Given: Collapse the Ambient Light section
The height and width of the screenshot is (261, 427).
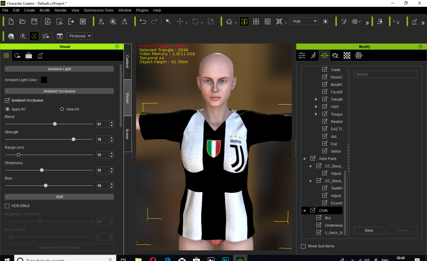Looking at the screenshot, I should click(x=7, y=69).
